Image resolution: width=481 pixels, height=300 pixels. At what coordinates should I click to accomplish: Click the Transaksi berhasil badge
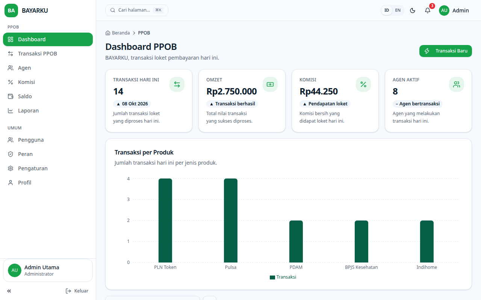(232, 104)
